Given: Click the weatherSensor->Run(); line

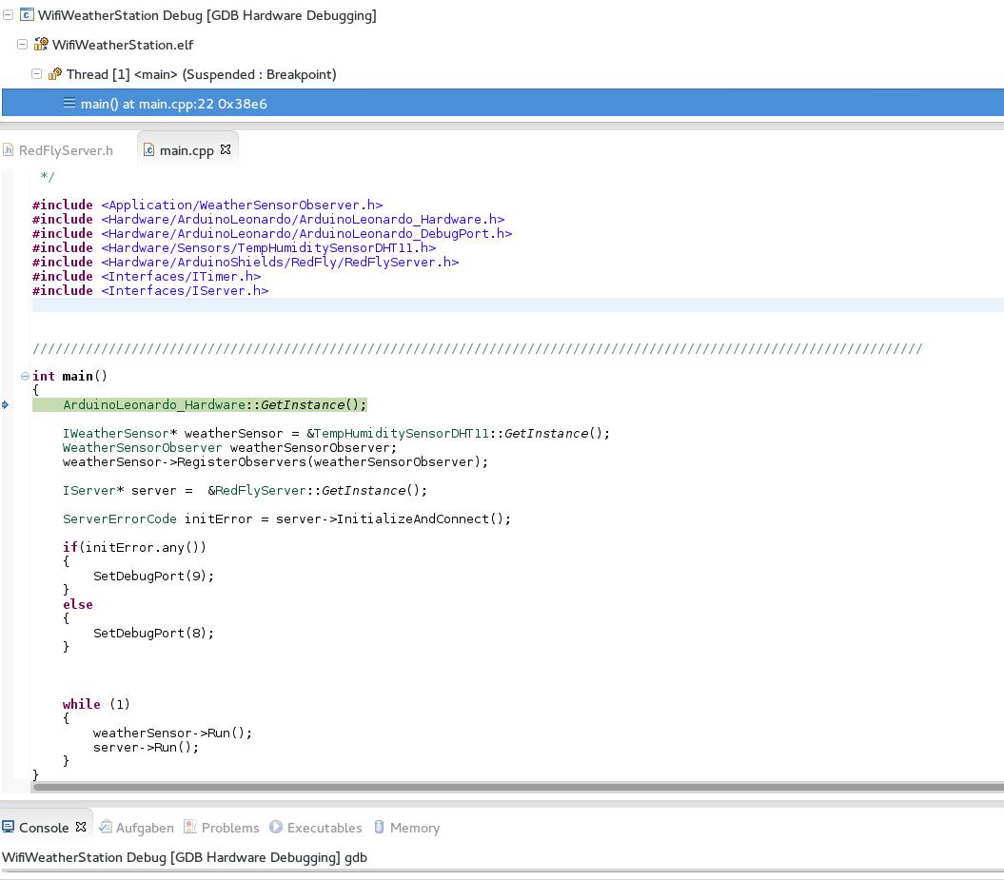Looking at the screenshot, I should [x=173, y=733].
